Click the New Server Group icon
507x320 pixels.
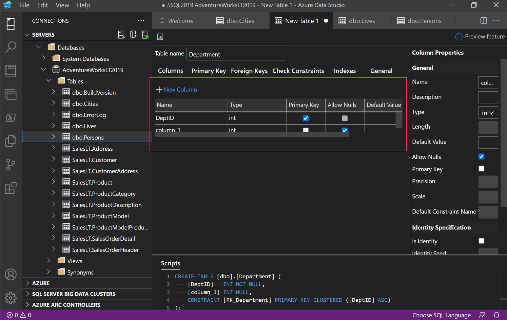(x=133, y=35)
